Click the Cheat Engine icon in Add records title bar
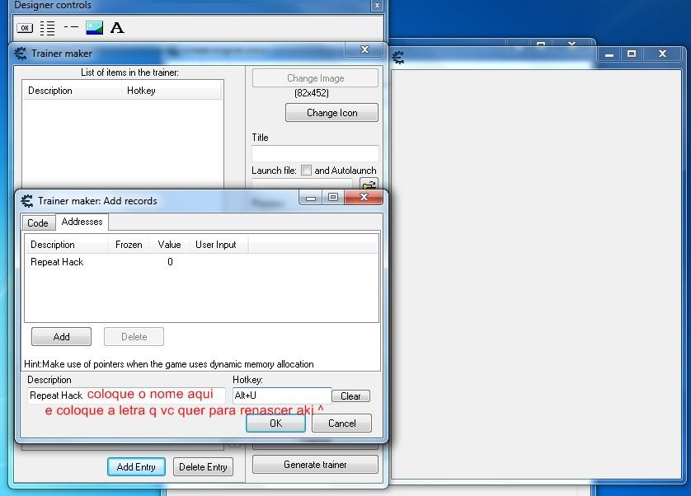691x496 pixels. pos(26,200)
